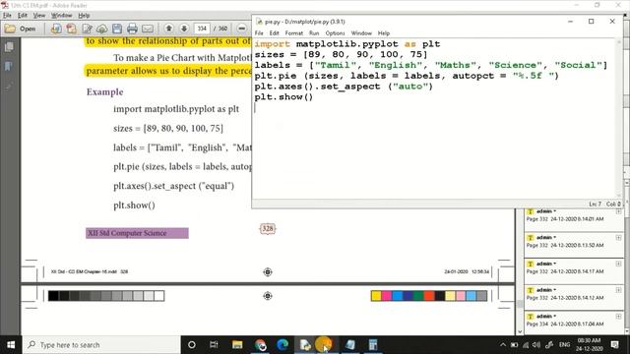Click highlight note icon of Page 334 comment

tap(530, 317)
